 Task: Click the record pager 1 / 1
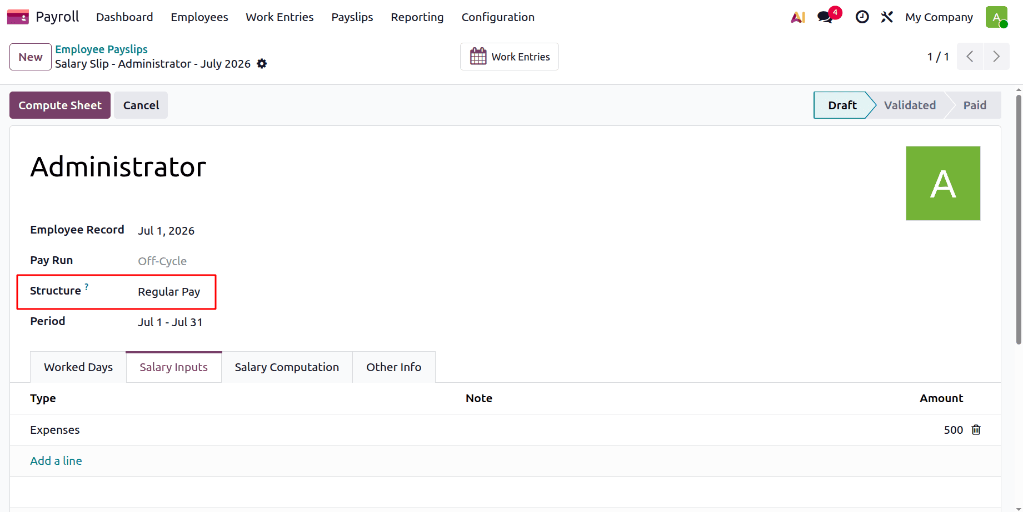click(x=938, y=57)
